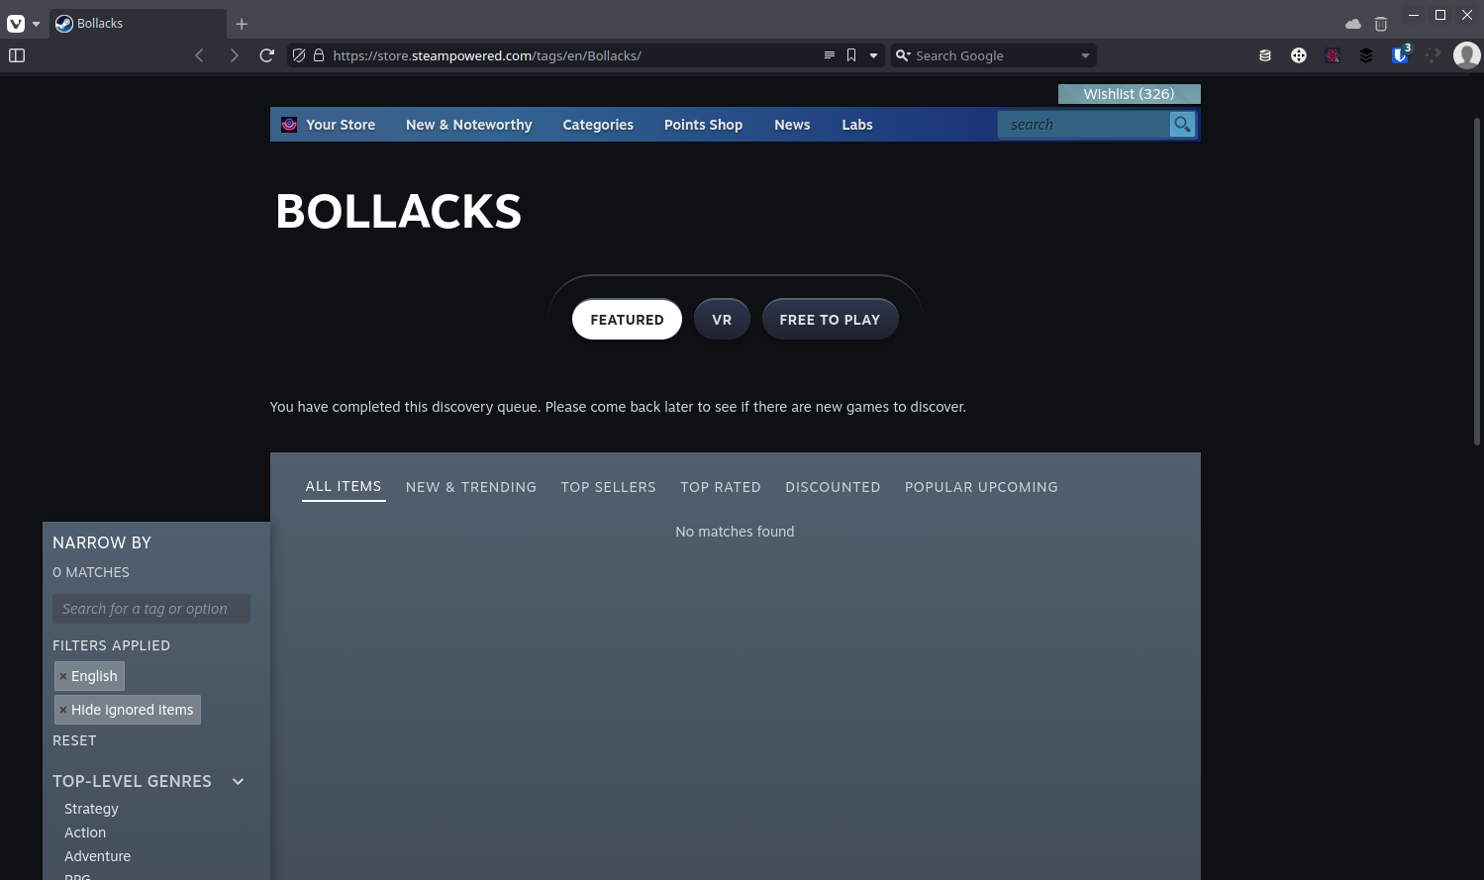Remove the English filter
The height and width of the screenshot is (880, 1484).
(x=63, y=676)
